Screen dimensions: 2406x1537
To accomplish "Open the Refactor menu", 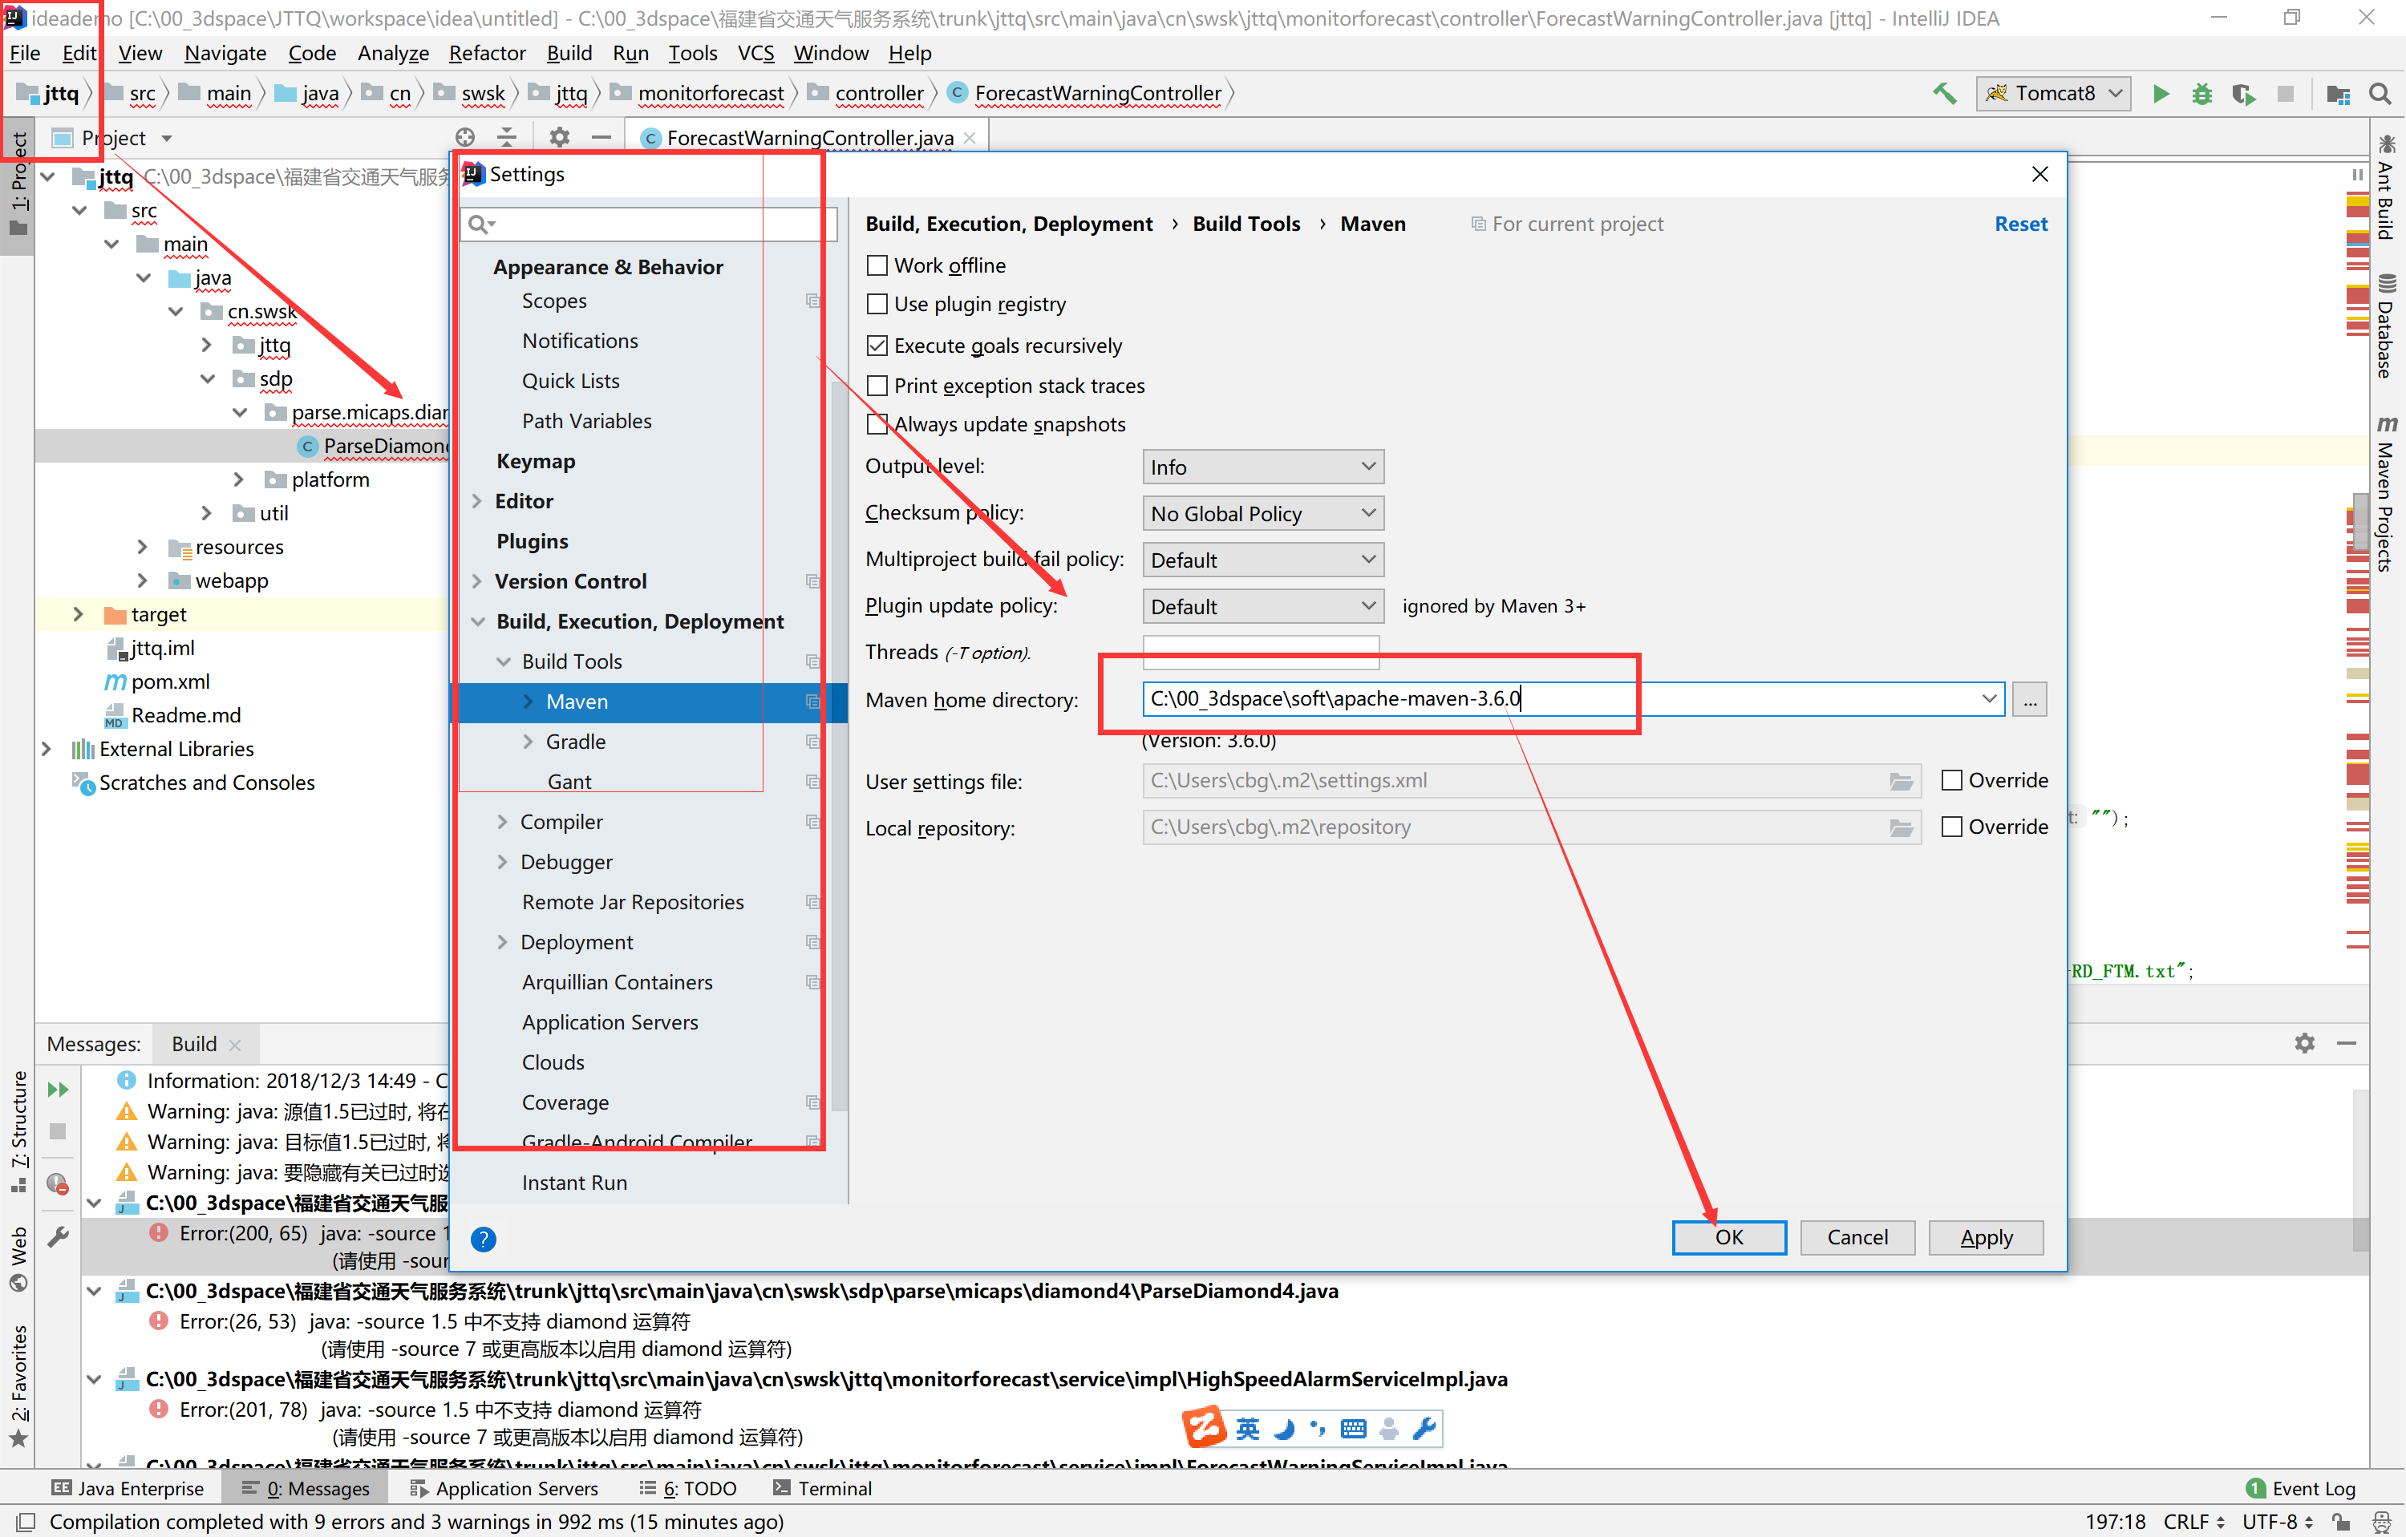I will click(487, 53).
